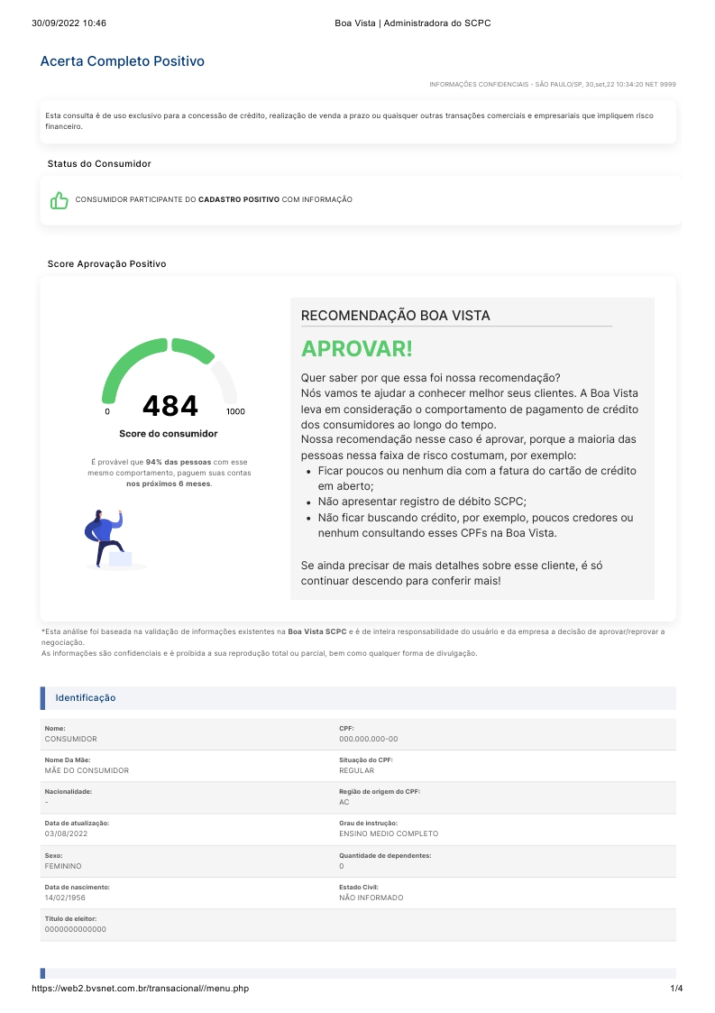This screenshot has height=1013, width=715.
Task: Click the Estado Civil value NÃO INFORMADO
Action: (x=371, y=898)
